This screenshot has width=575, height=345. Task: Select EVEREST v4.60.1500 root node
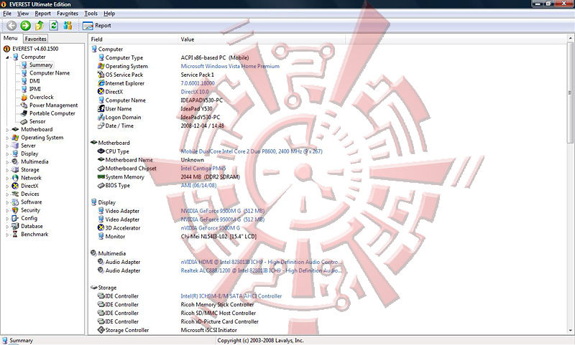[x=35, y=49]
